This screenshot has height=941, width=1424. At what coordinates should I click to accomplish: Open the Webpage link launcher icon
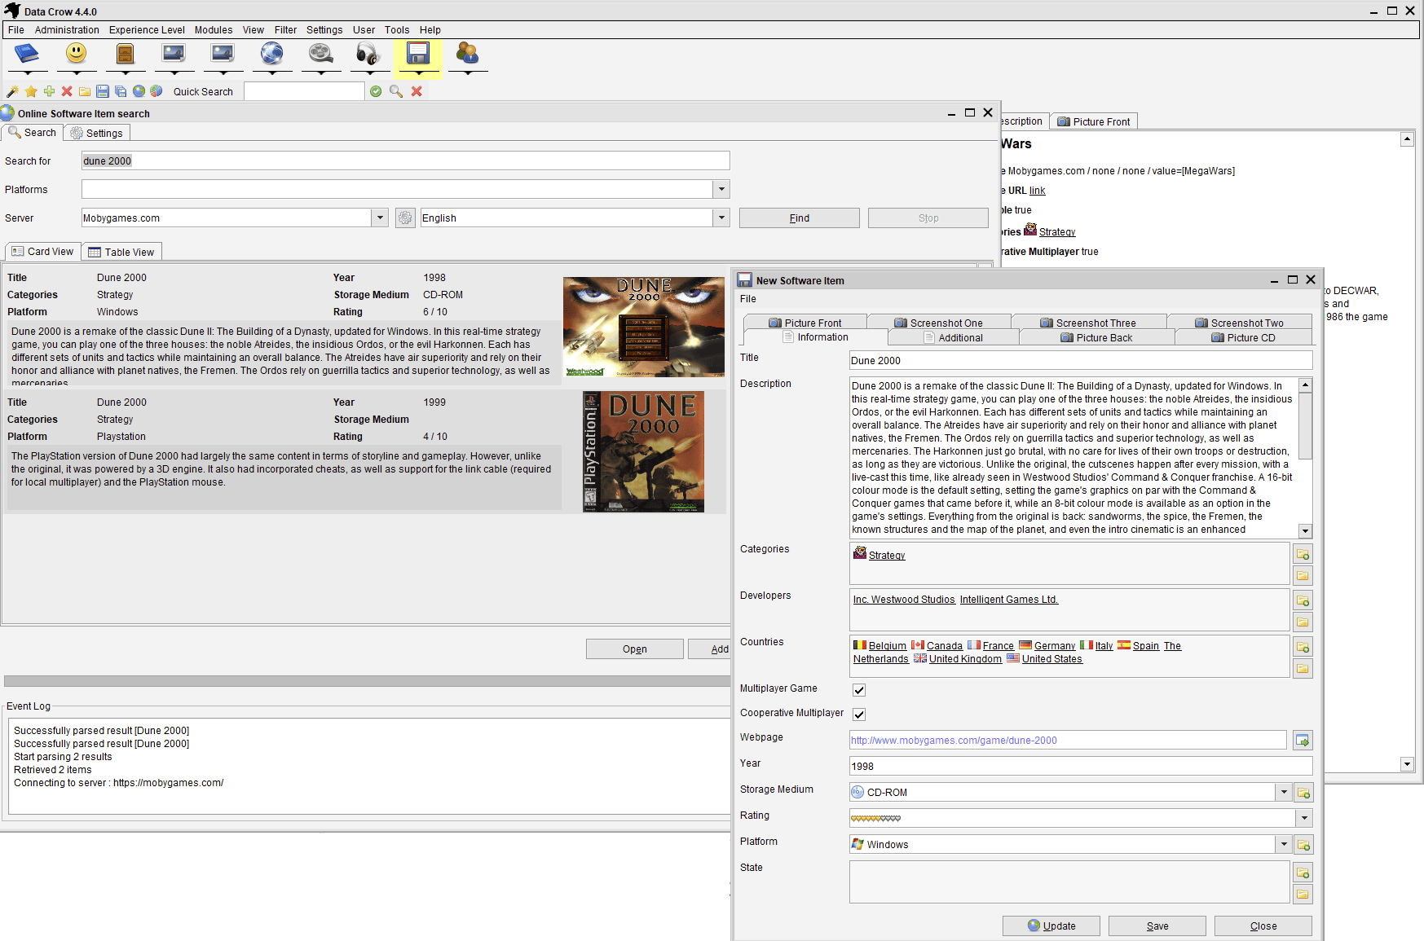pos(1303,741)
